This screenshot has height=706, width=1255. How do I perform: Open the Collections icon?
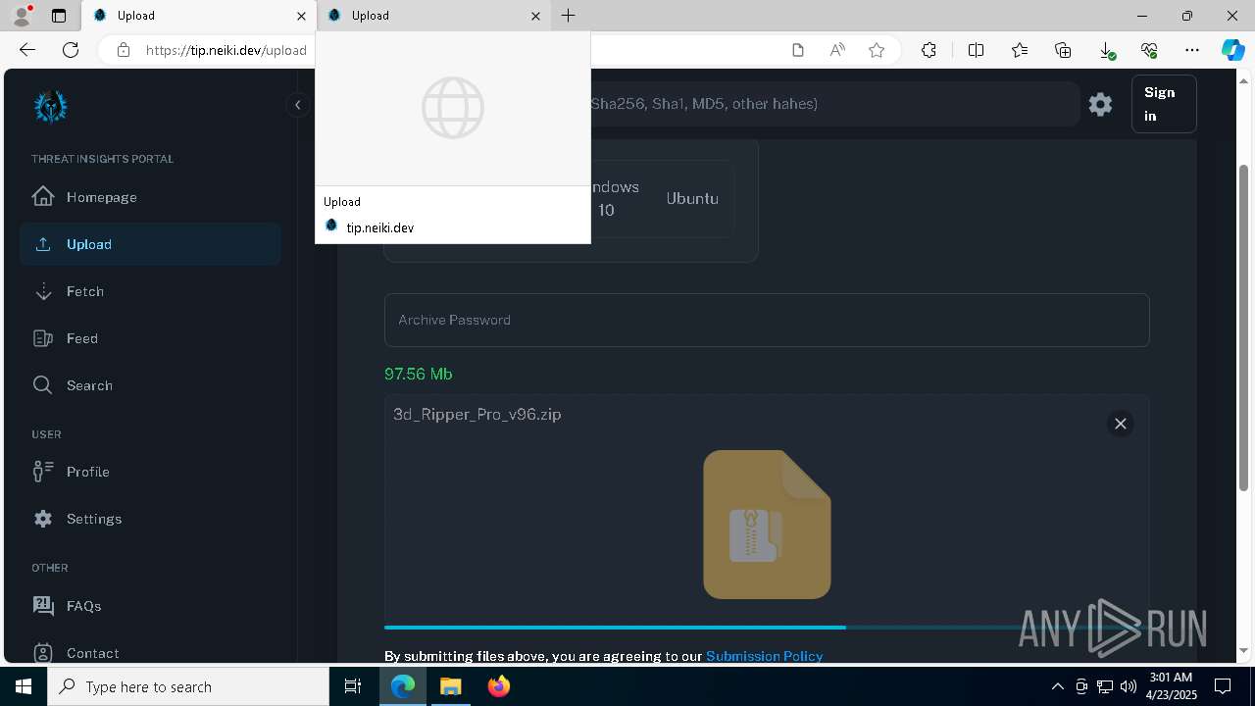click(1063, 50)
